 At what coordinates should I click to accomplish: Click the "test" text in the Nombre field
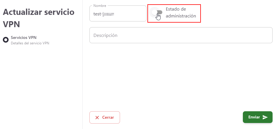(x=97, y=14)
